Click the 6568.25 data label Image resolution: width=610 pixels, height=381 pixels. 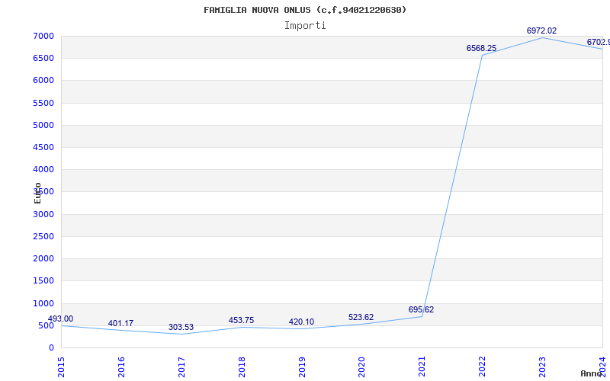click(x=481, y=48)
